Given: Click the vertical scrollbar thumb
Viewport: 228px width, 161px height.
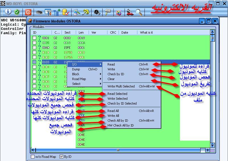Looking at the screenshot, I should point(212,38).
